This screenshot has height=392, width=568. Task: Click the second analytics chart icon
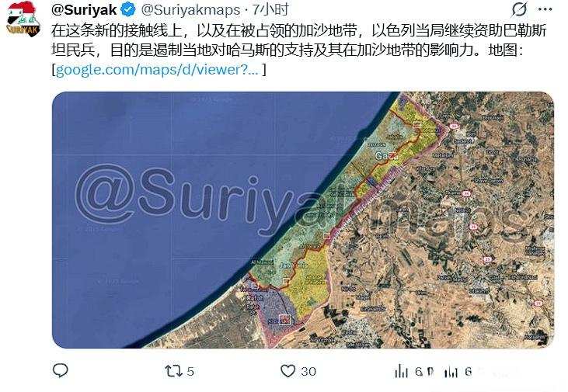tap(451, 371)
